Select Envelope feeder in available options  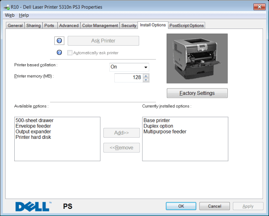[33, 126]
